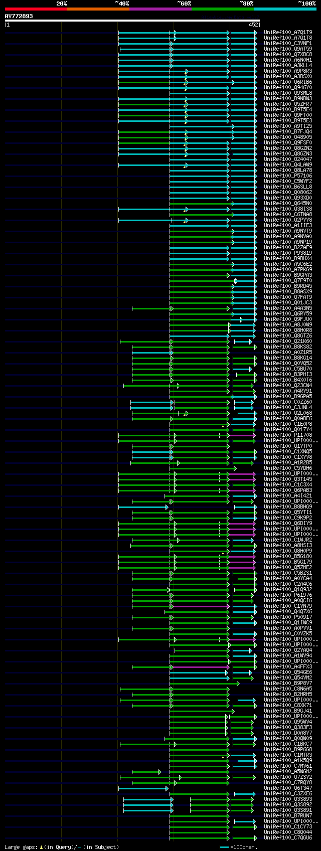Open hit UniRef100_Q7XDC8
This screenshot has height=851, width=321.
coord(288,54)
